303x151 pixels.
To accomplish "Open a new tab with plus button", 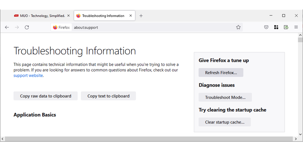I will [x=141, y=16].
